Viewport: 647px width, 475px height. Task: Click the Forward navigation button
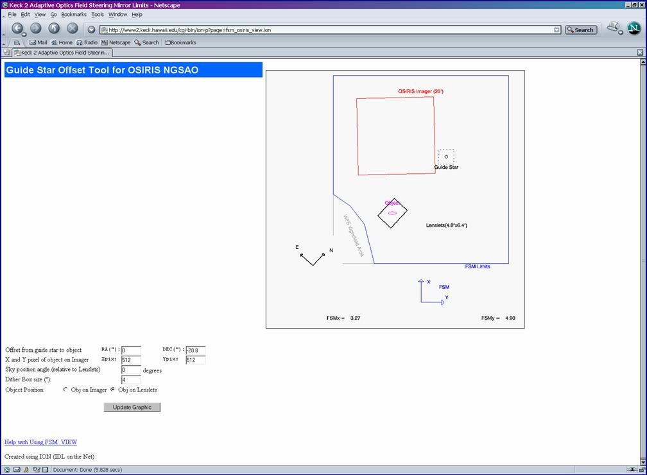tap(36, 28)
